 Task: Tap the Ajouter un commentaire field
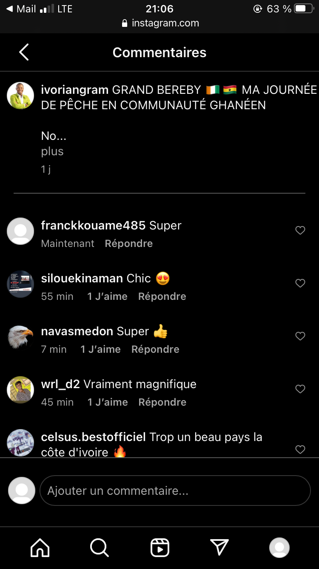[175, 491]
